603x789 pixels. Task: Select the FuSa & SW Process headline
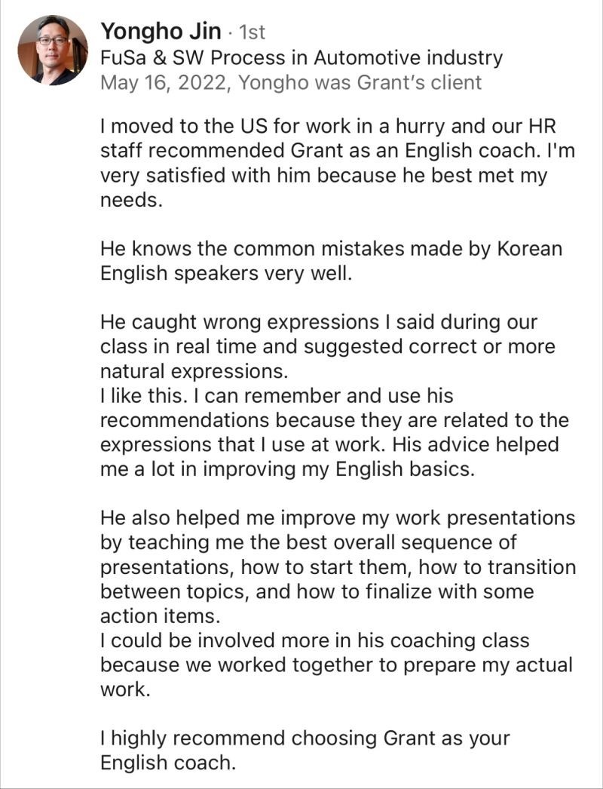tap(301, 58)
